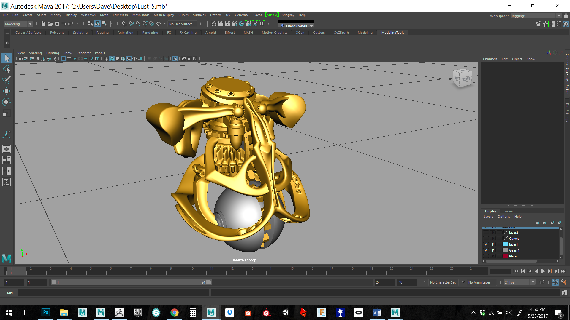570x320 pixels.
Task: Undo the last action
Action: tap(64, 24)
